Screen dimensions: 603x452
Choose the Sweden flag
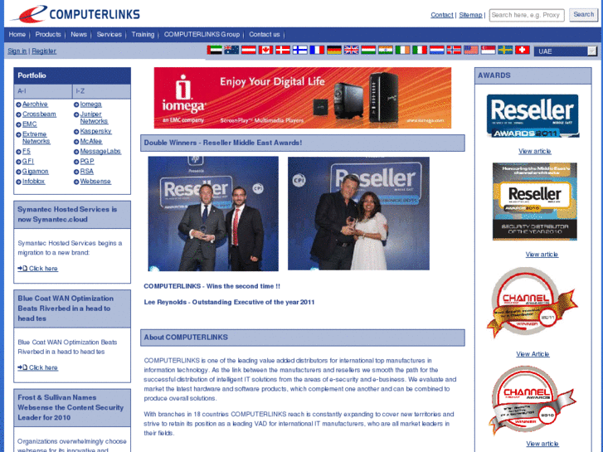(505, 50)
